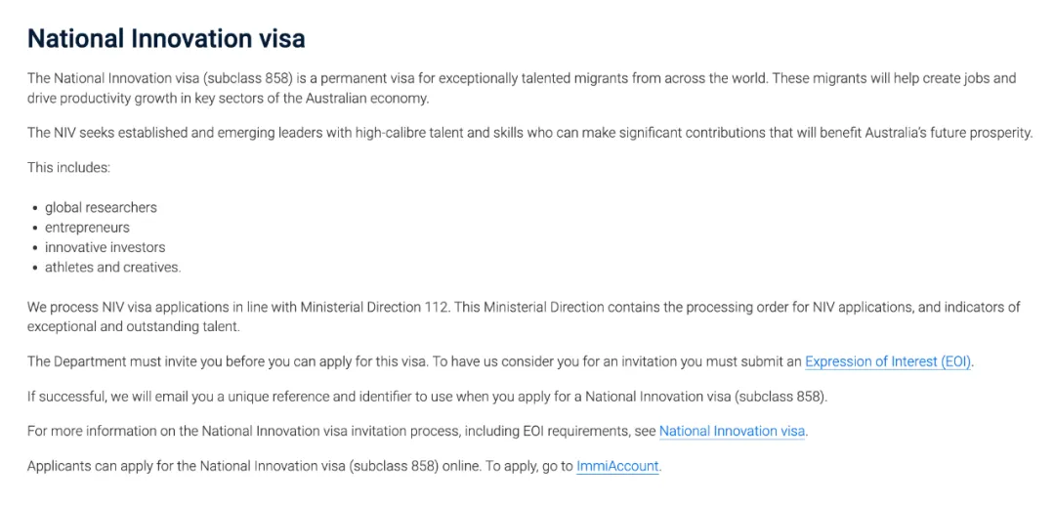Click the sentence starting 'Applicants can apply'

pyautogui.click(x=293, y=466)
